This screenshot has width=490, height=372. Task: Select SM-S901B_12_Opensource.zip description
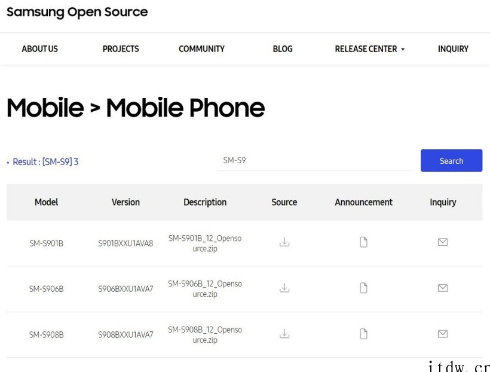205,243
